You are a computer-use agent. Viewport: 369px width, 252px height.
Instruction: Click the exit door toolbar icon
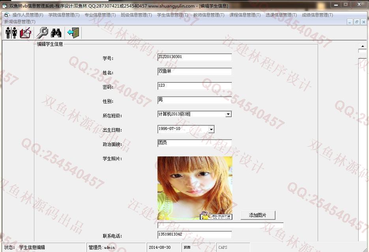(x=73, y=33)
